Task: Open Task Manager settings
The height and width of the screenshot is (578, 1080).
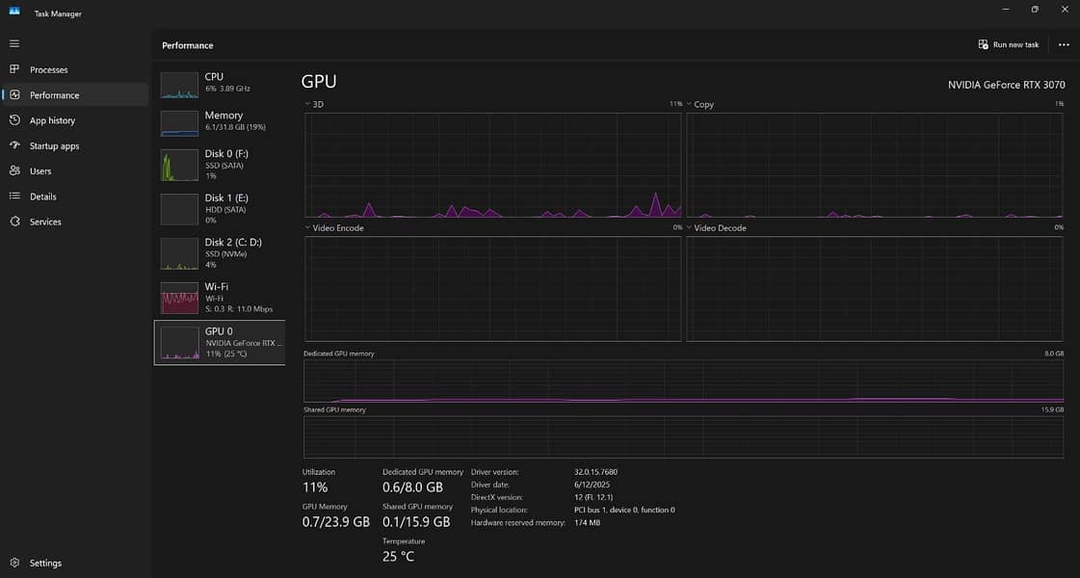Action: (x=44, y=562)
